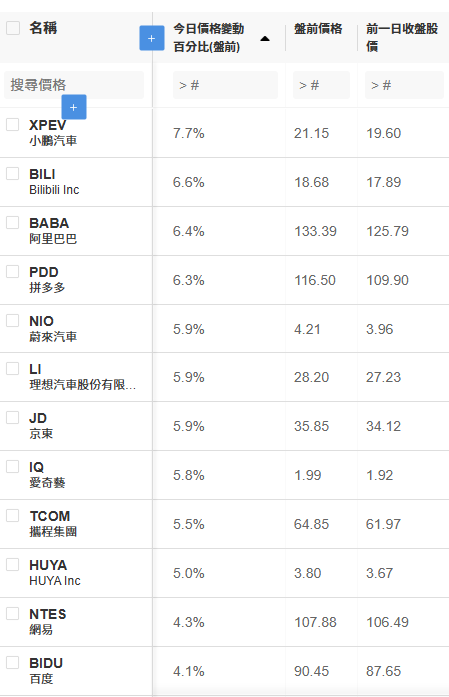Screen dimensions: 449x697
Task: Check the BABA 阿里巴巴 row checkbox
Action: coord(12,222)
